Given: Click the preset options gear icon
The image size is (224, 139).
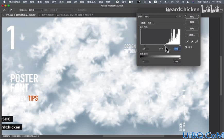Looking at the screenshot, I should pos(181,17).
